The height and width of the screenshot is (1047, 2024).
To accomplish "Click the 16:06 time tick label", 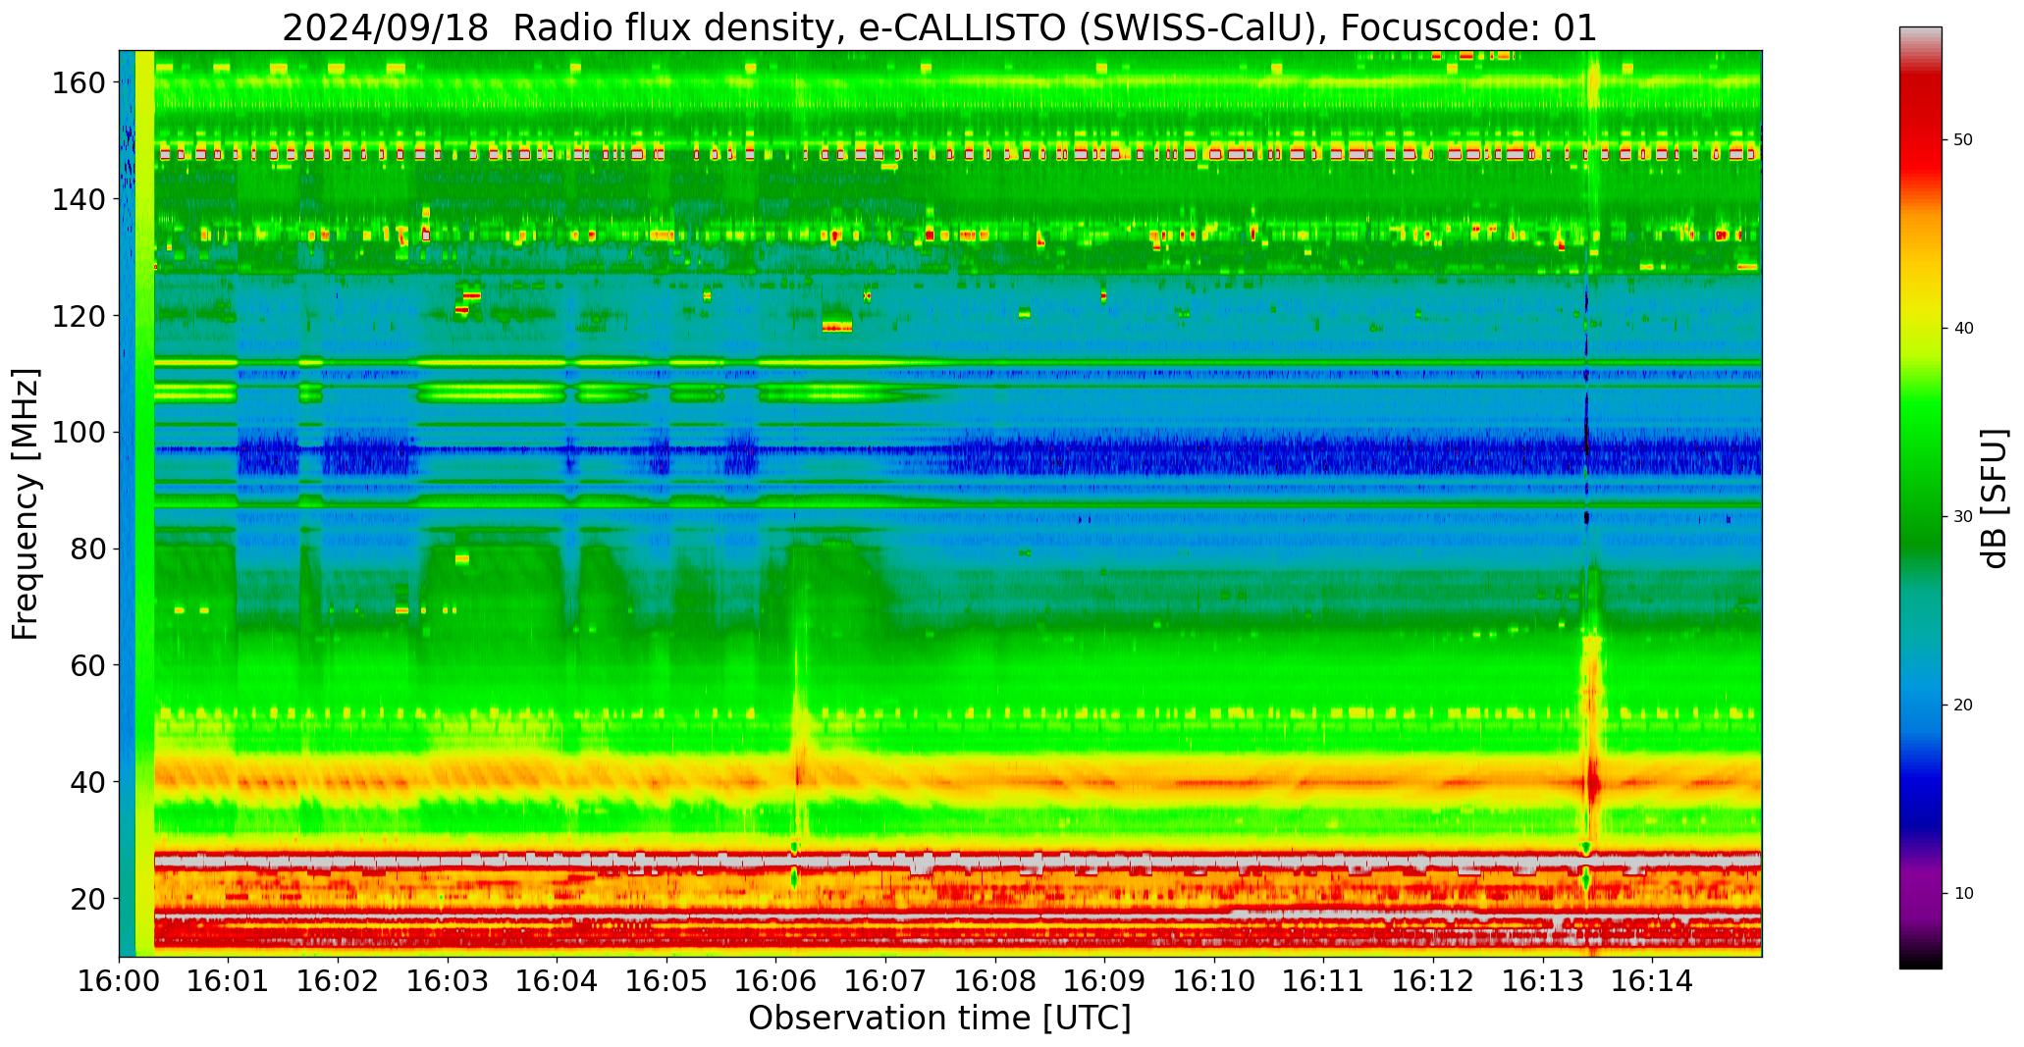I will [x=776, y=981].
